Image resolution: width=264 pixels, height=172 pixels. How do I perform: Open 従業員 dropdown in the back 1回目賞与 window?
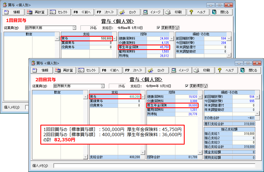point(74,28)
